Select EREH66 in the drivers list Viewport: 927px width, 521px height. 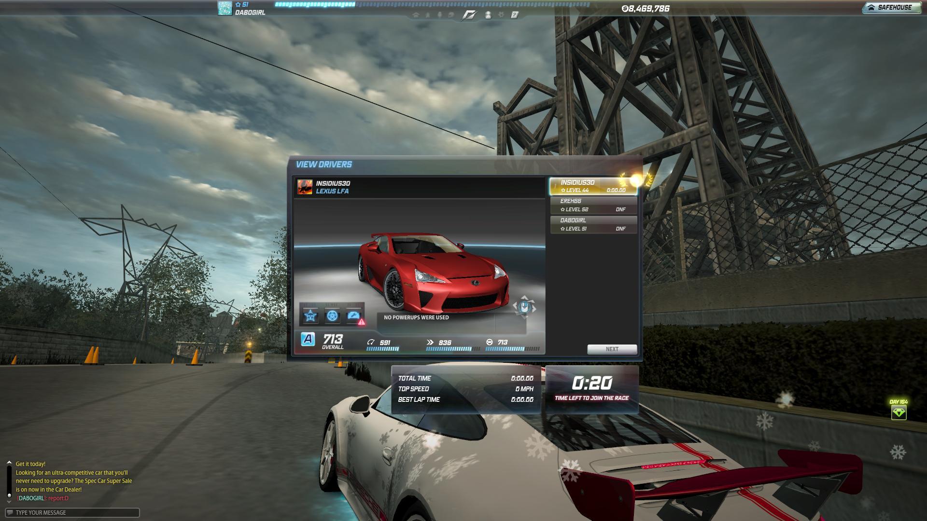[593, 205]
